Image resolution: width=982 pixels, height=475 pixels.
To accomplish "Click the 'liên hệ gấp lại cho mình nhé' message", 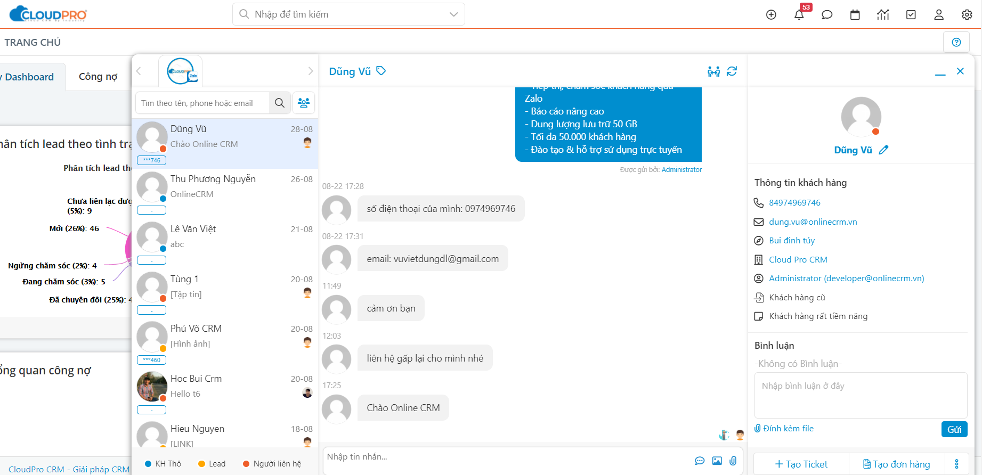I will coord(425,358).
